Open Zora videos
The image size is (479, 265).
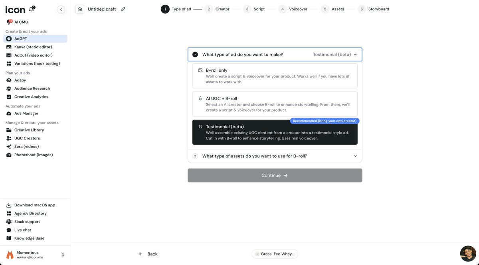(x=26, y=146)
